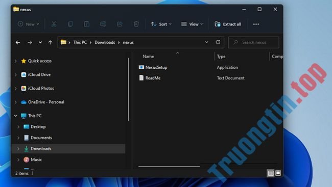The image size is (332, 187).
Task: Maximize the nexus window
Action: (x=259, y=9)
